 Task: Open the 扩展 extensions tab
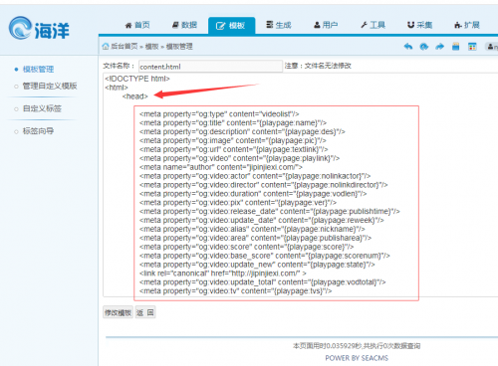(x=467, y=25)
